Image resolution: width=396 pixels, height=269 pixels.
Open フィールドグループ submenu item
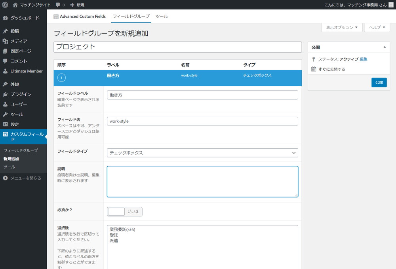tap(21, 150)
